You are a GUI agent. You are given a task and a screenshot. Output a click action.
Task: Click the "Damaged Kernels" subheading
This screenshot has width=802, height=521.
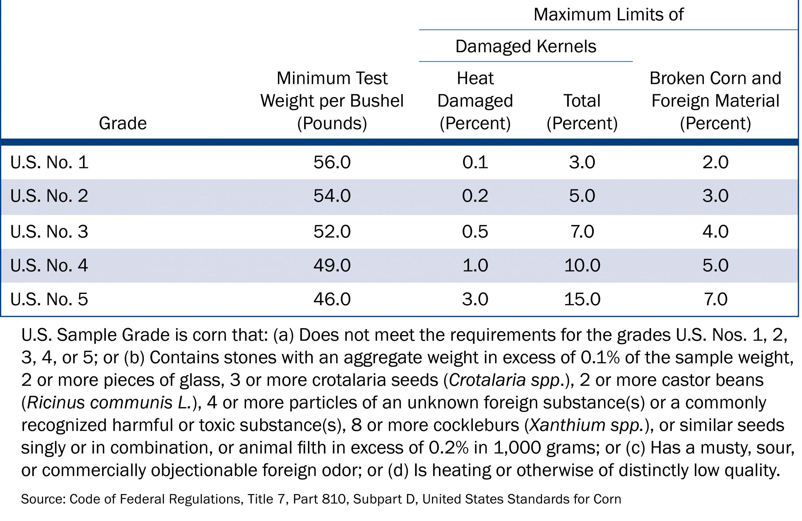coord(526,46)
